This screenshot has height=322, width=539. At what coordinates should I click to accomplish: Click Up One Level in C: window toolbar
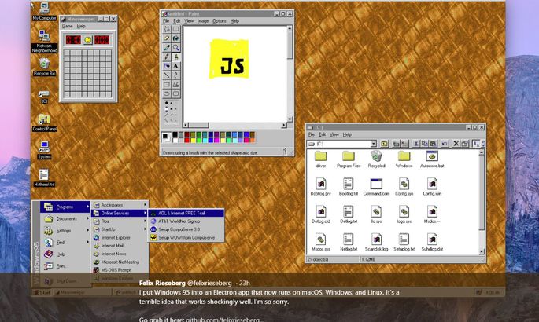384,144
